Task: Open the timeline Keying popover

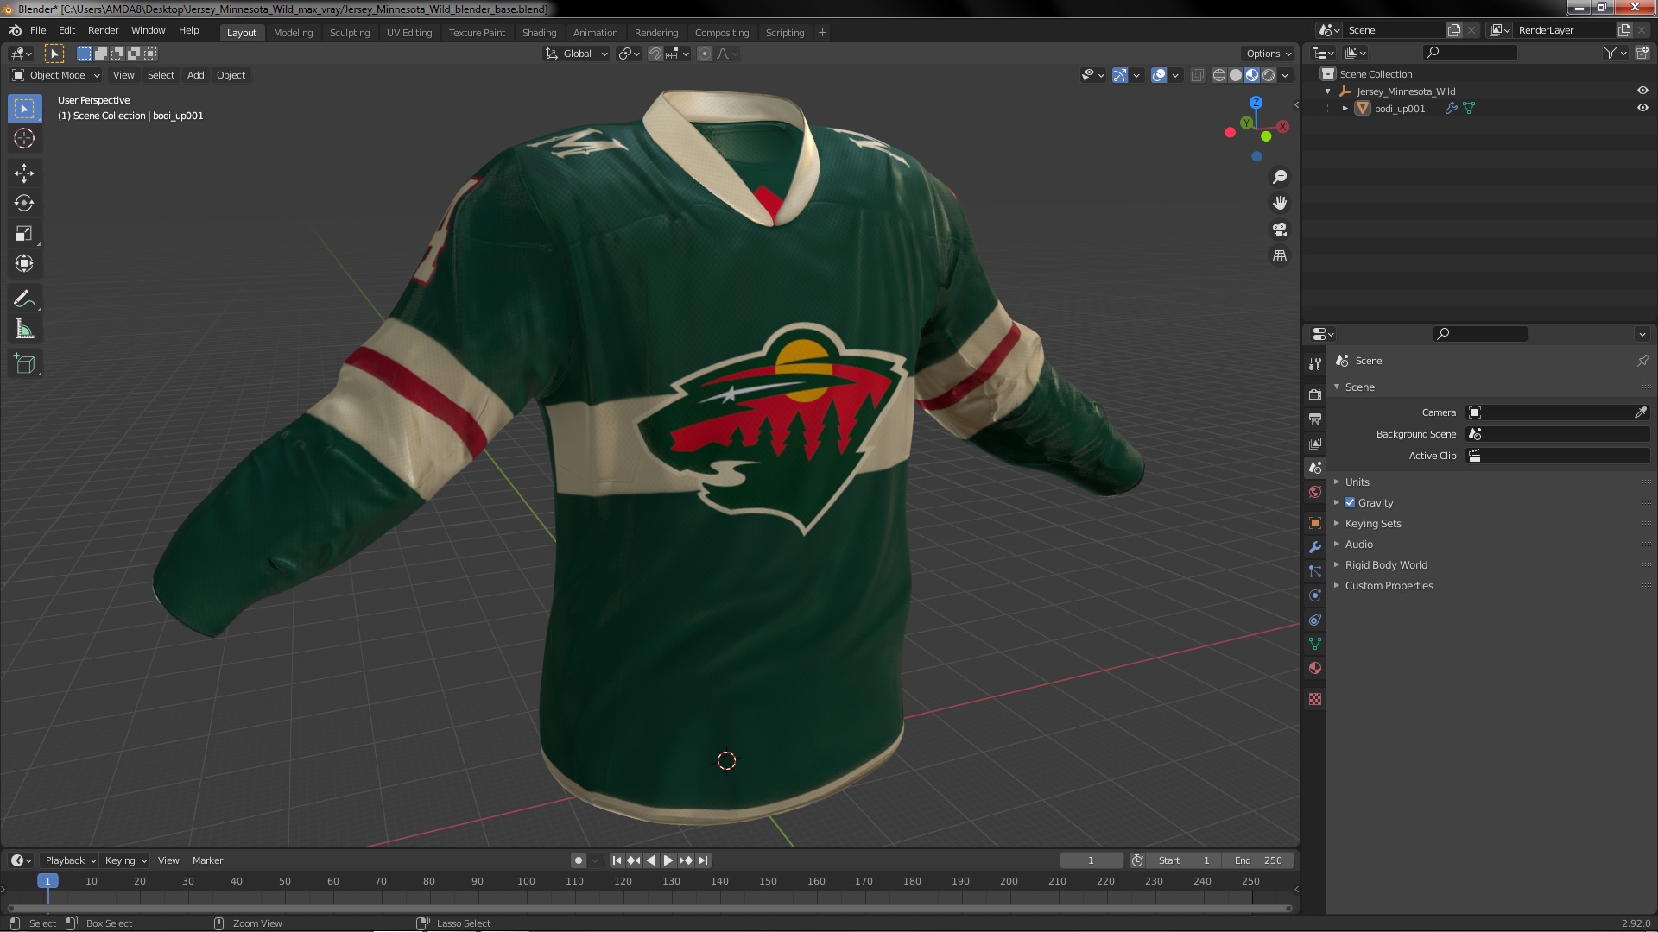Action: click(126, 860)
